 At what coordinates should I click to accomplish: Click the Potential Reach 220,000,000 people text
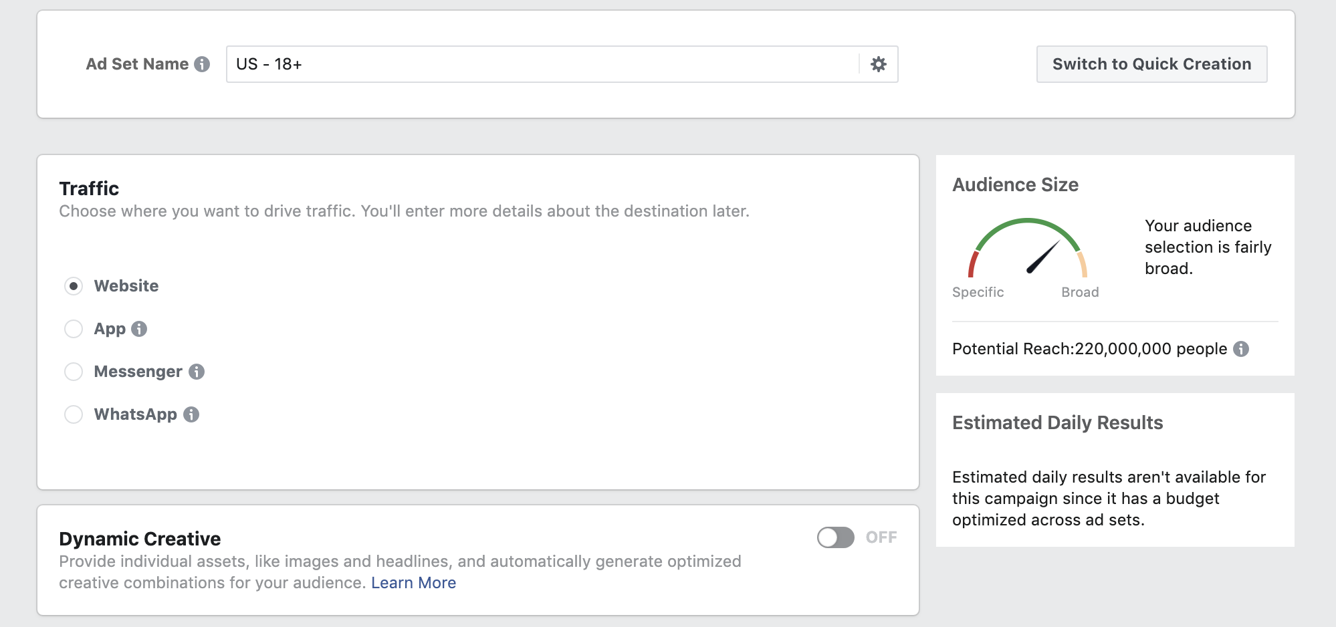[1089, 349]
